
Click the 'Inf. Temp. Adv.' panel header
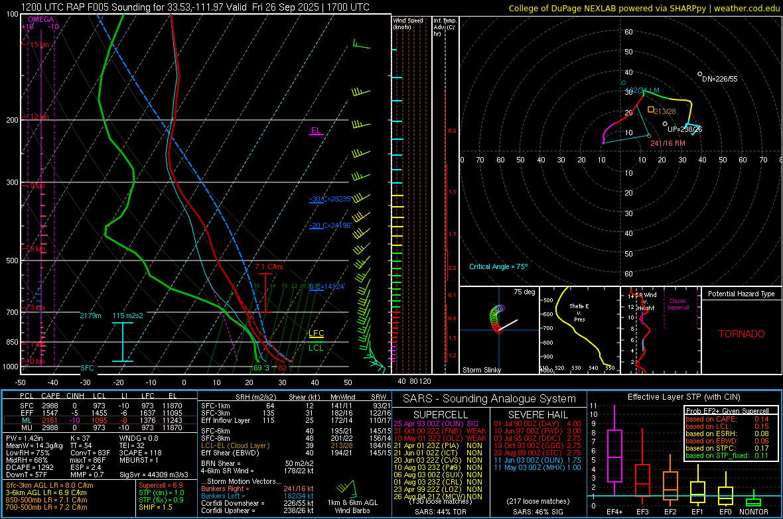click(x=445, y=27)
